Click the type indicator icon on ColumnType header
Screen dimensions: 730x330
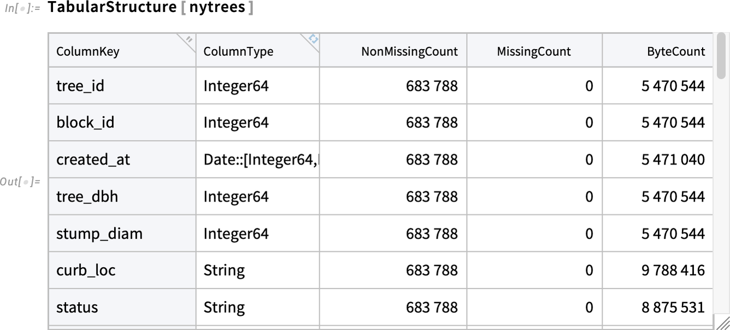[x=313, y=39]
